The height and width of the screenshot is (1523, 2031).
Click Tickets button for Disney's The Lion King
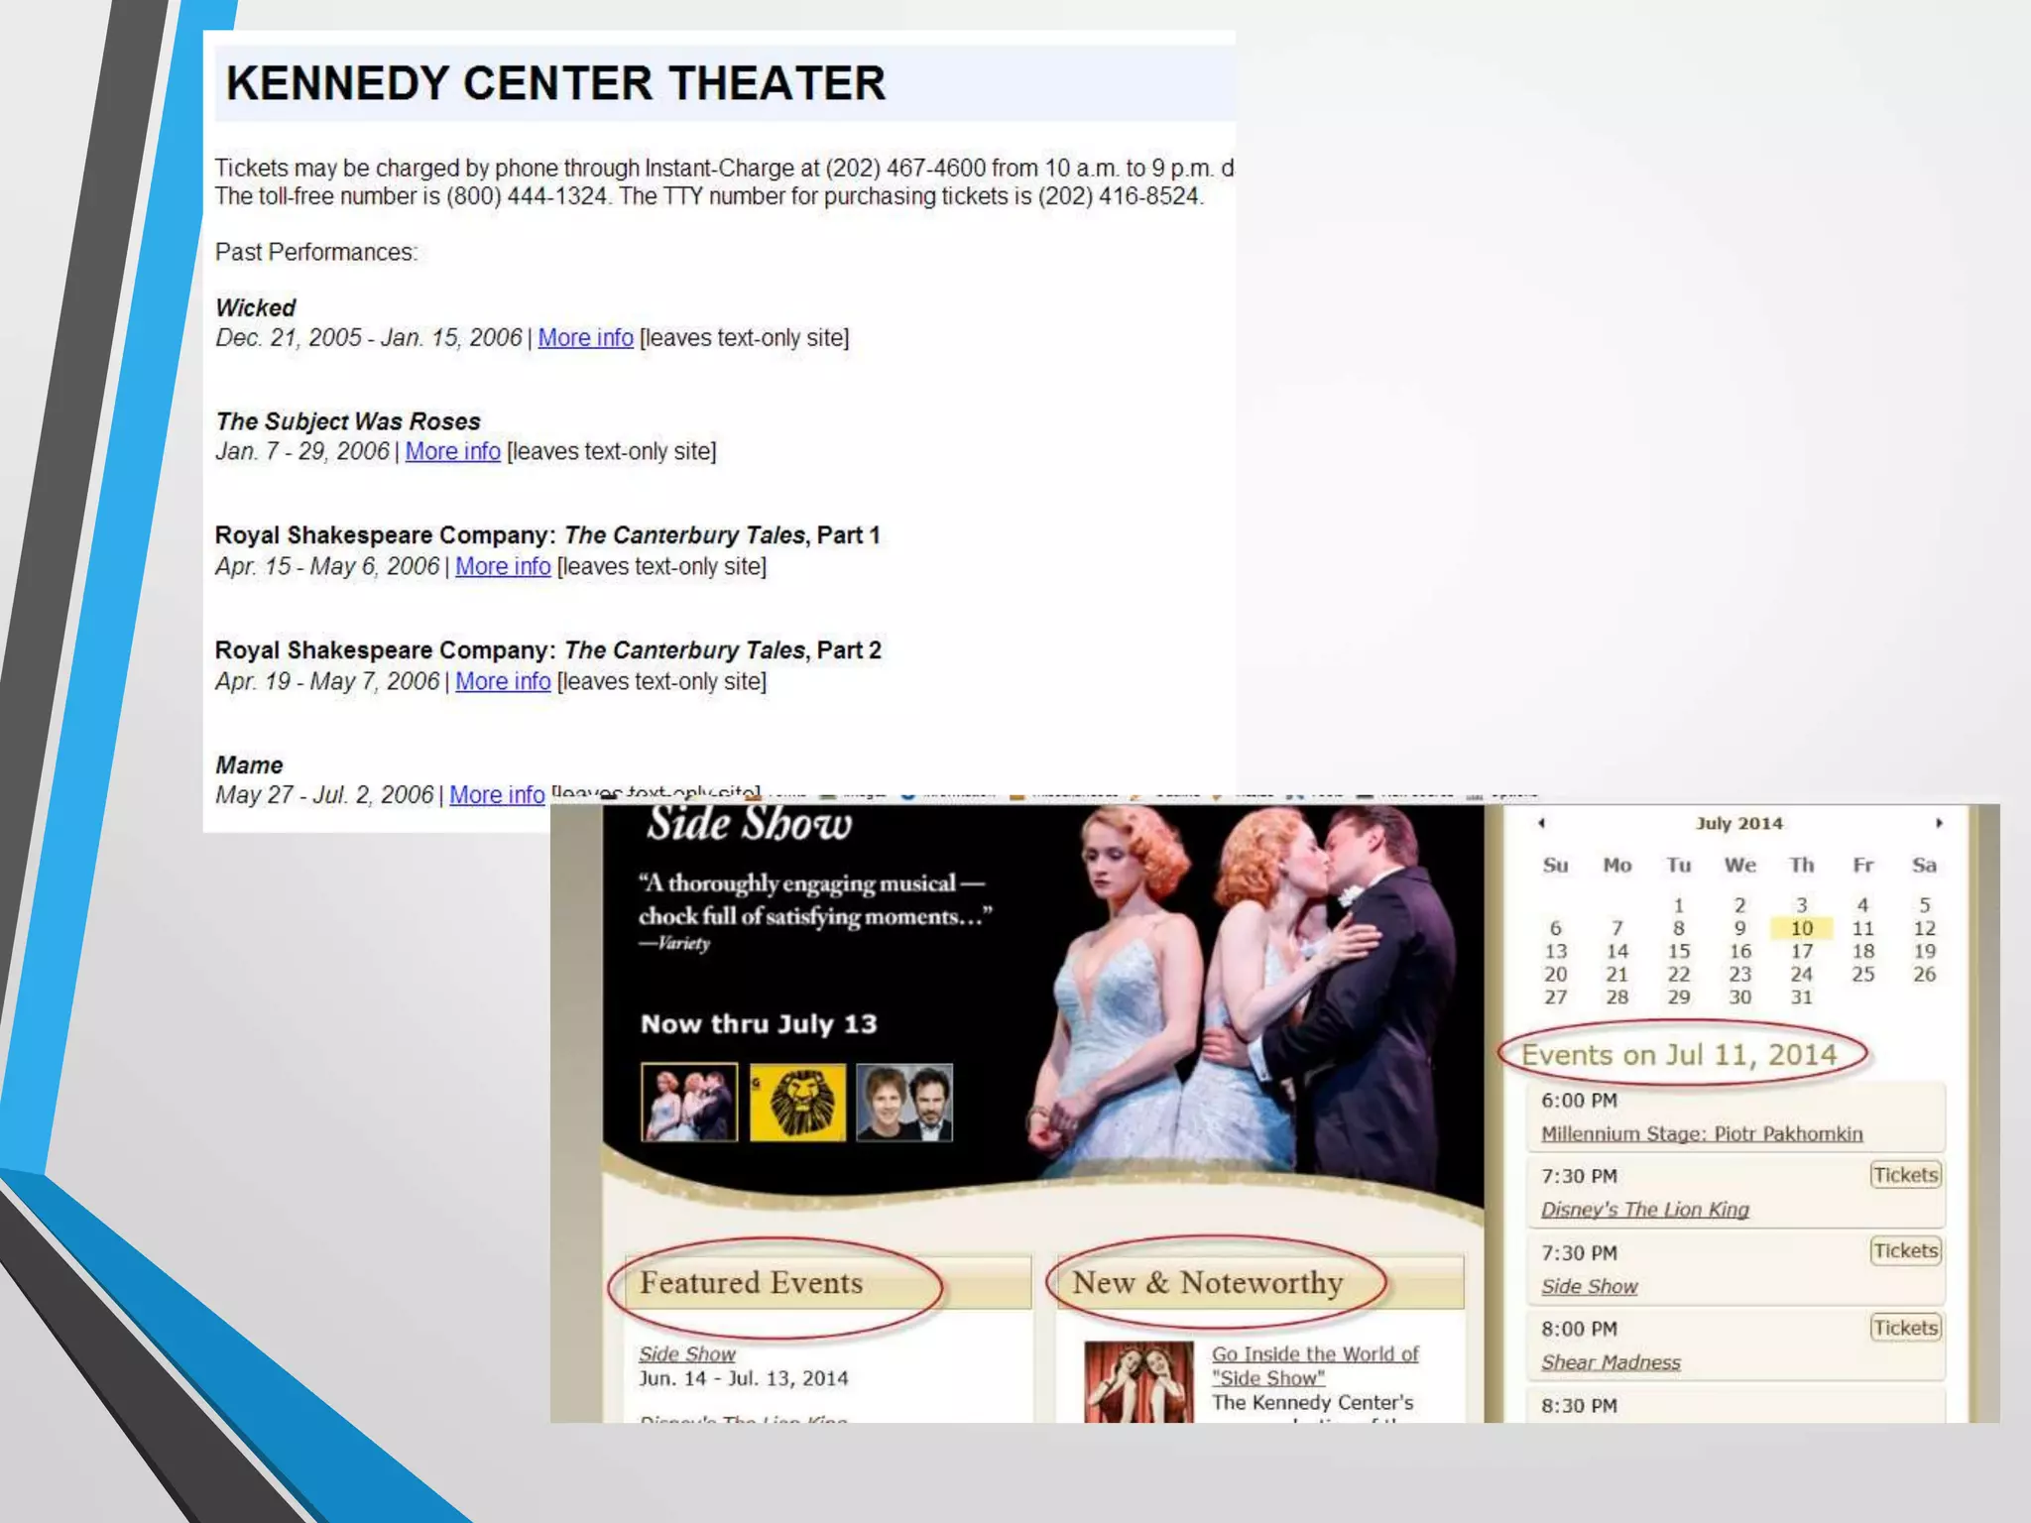pos(1905,1175)
